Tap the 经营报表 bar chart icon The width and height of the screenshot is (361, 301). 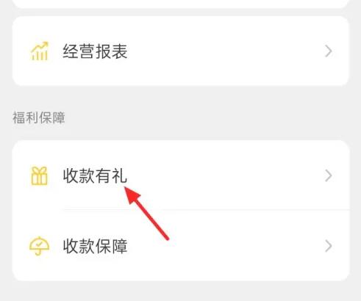39,51
